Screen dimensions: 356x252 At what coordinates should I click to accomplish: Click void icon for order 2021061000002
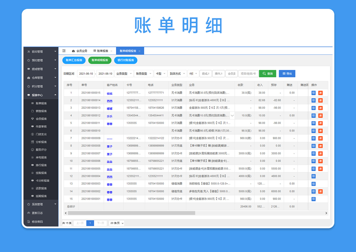[x=320, y=192]
